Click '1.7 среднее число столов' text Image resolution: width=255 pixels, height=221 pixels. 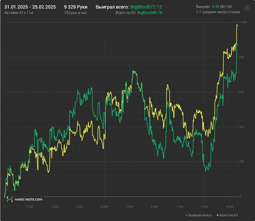point(218,13)
